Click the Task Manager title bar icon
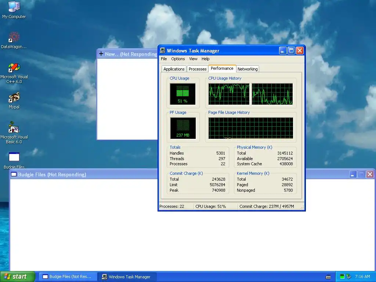Screen dimensions: 376x282 click(x=163, y=50)
